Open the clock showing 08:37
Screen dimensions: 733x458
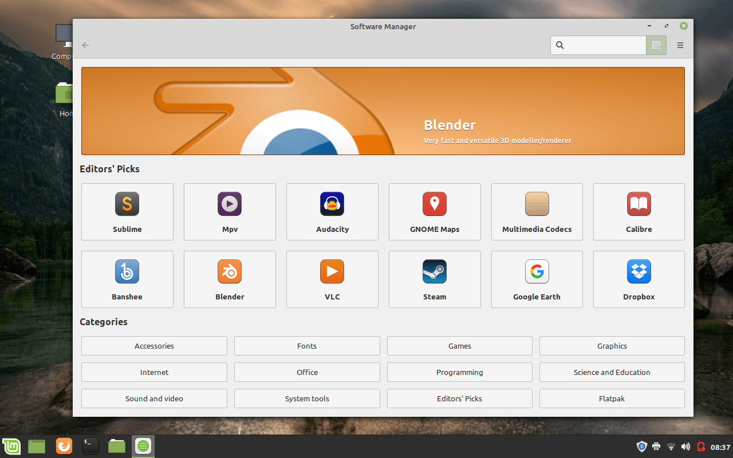[x=720, y=447]
